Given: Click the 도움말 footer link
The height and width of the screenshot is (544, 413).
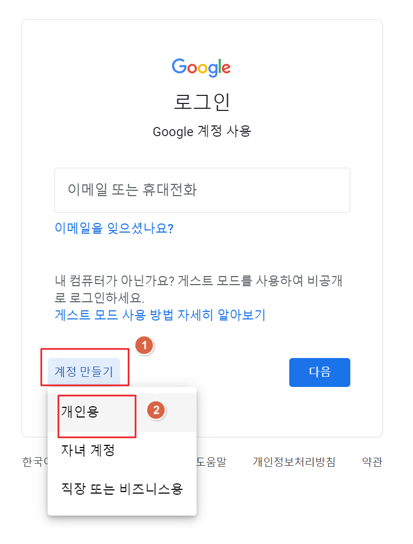Looking at the screenshot, I should (x=213, y=462).
